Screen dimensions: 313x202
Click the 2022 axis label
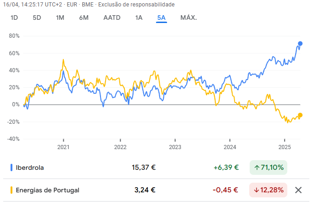click(120, 147)
